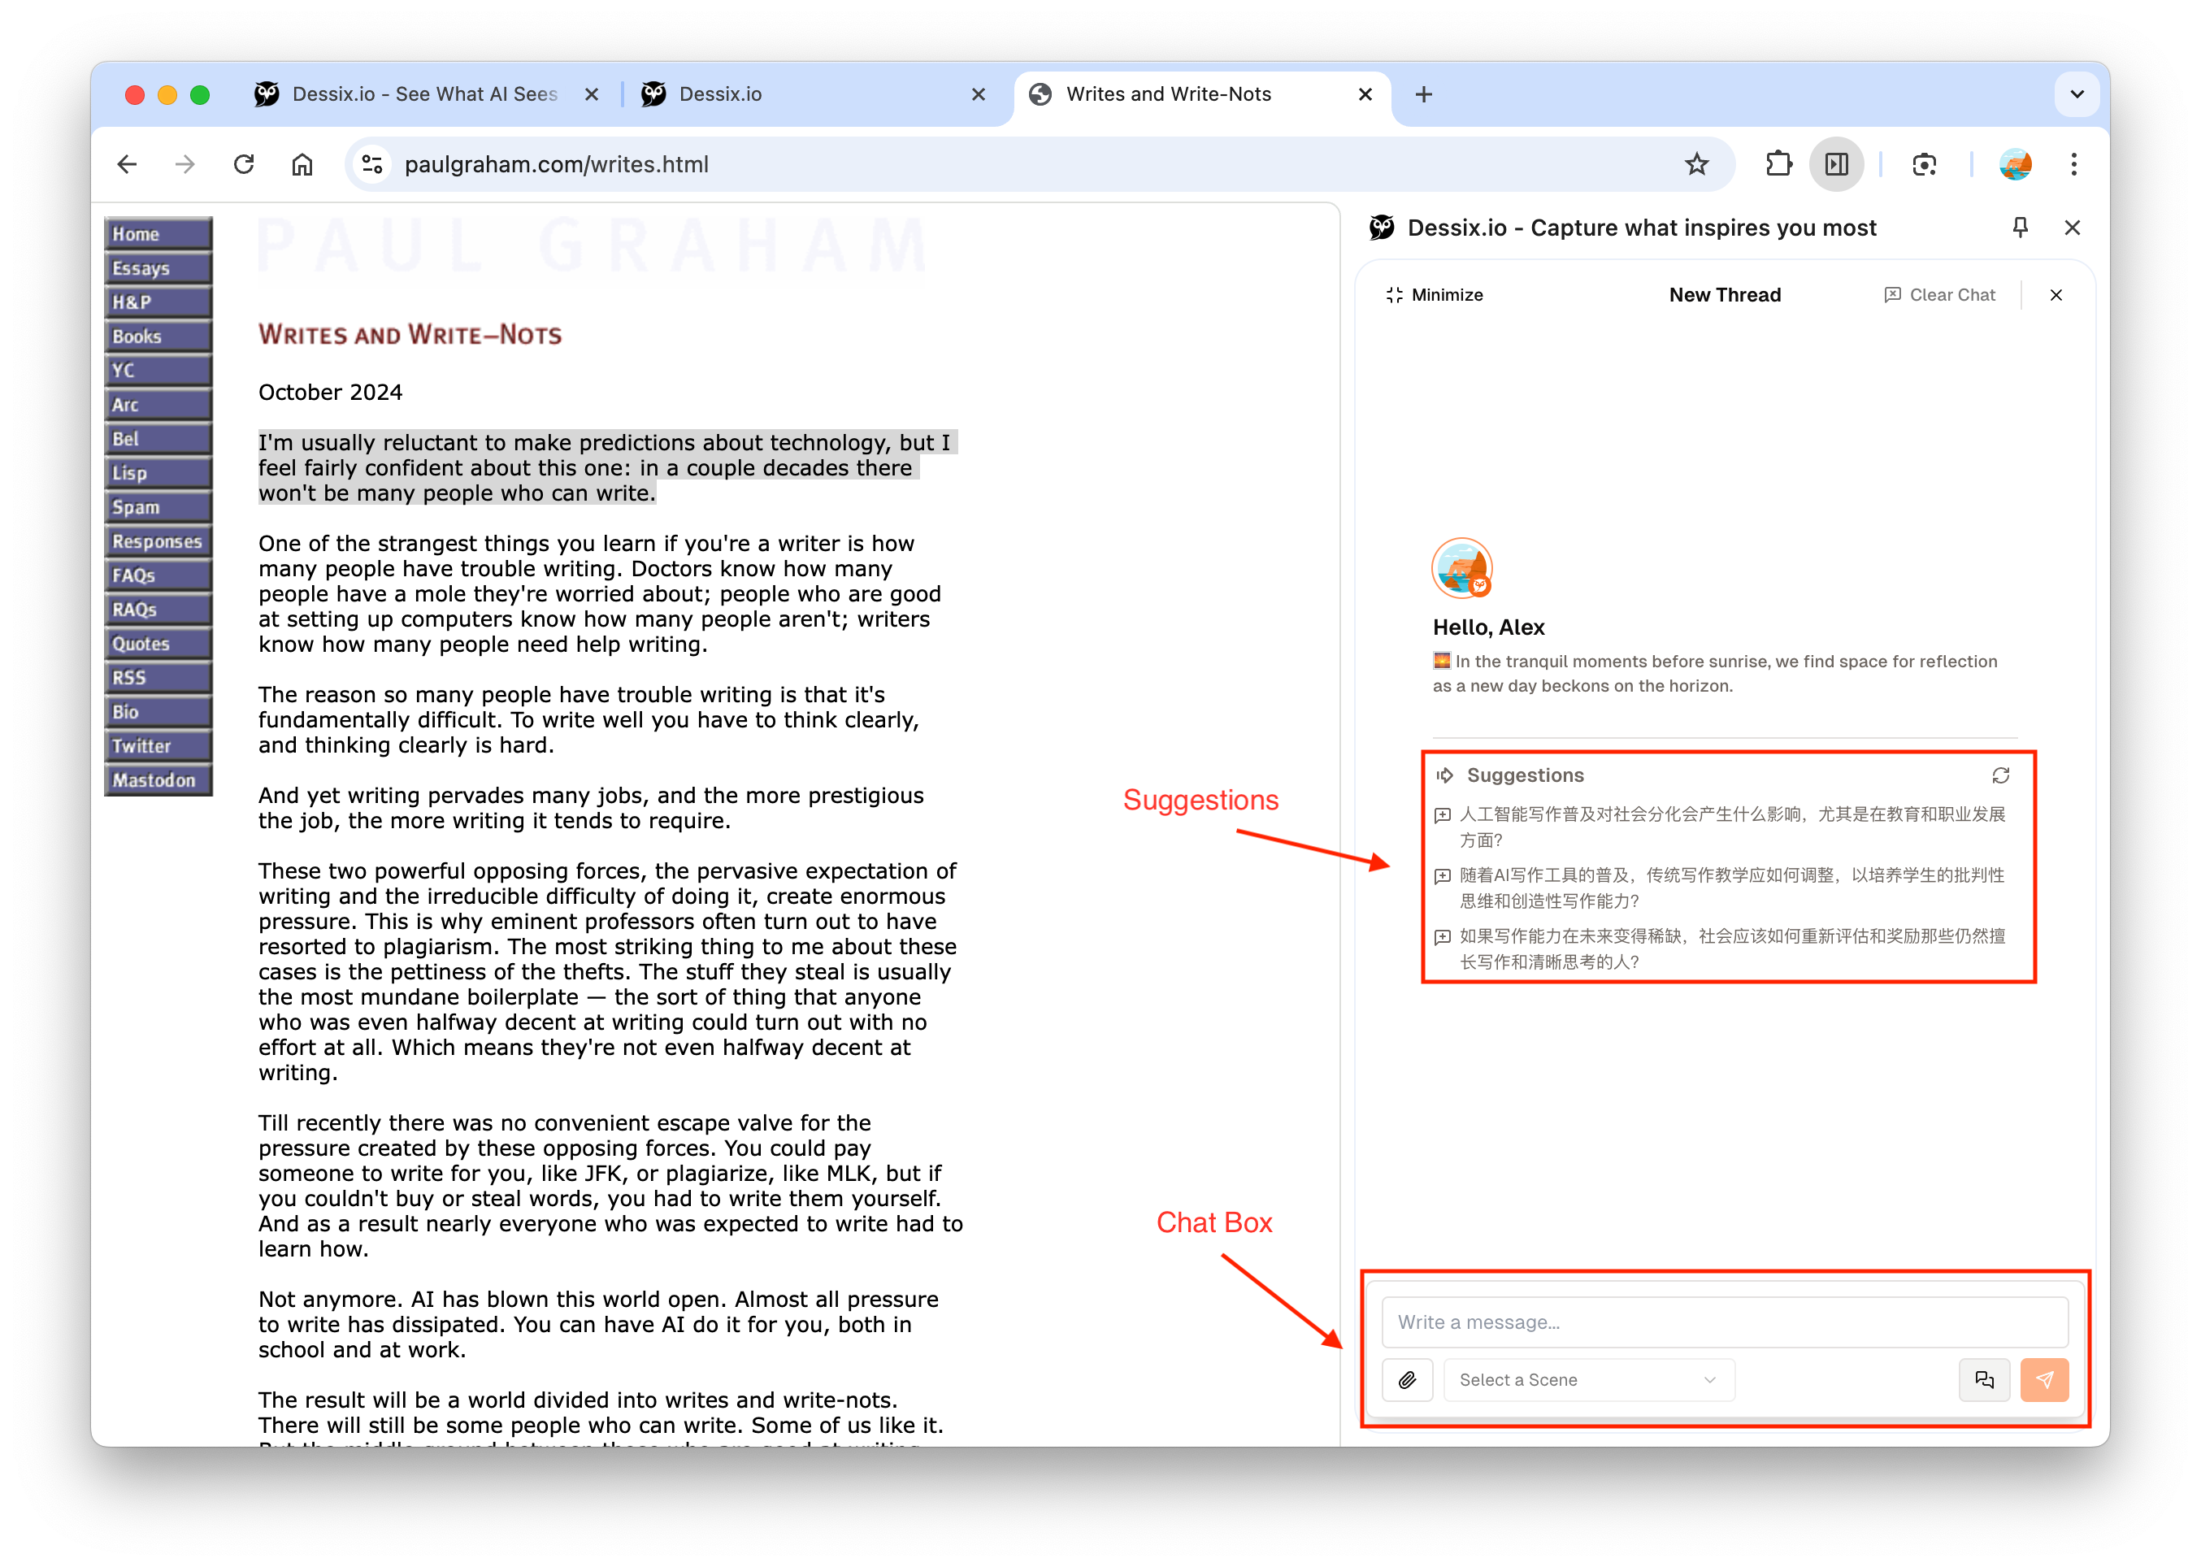Click the chat threads icon beside send

point(1984,1380)
